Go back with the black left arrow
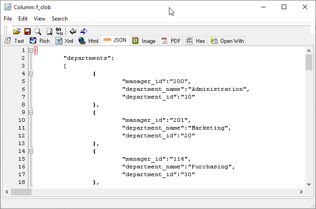 click(x=73, y=31)
